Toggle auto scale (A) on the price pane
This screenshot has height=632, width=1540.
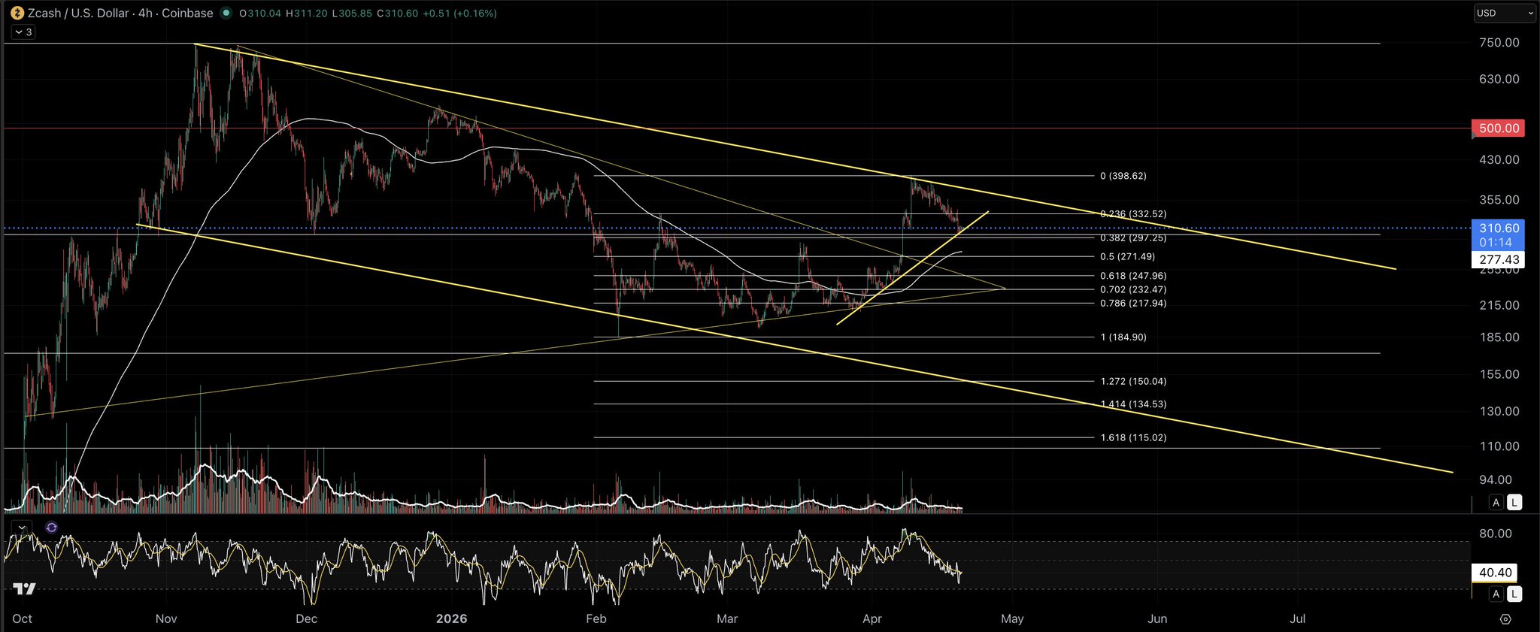(1496, 503)
